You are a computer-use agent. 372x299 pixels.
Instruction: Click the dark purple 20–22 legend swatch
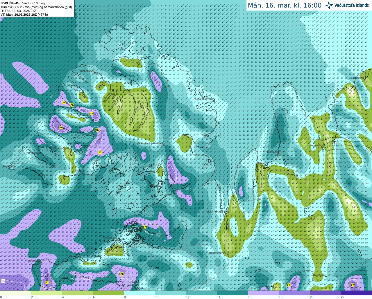point(325,293)
